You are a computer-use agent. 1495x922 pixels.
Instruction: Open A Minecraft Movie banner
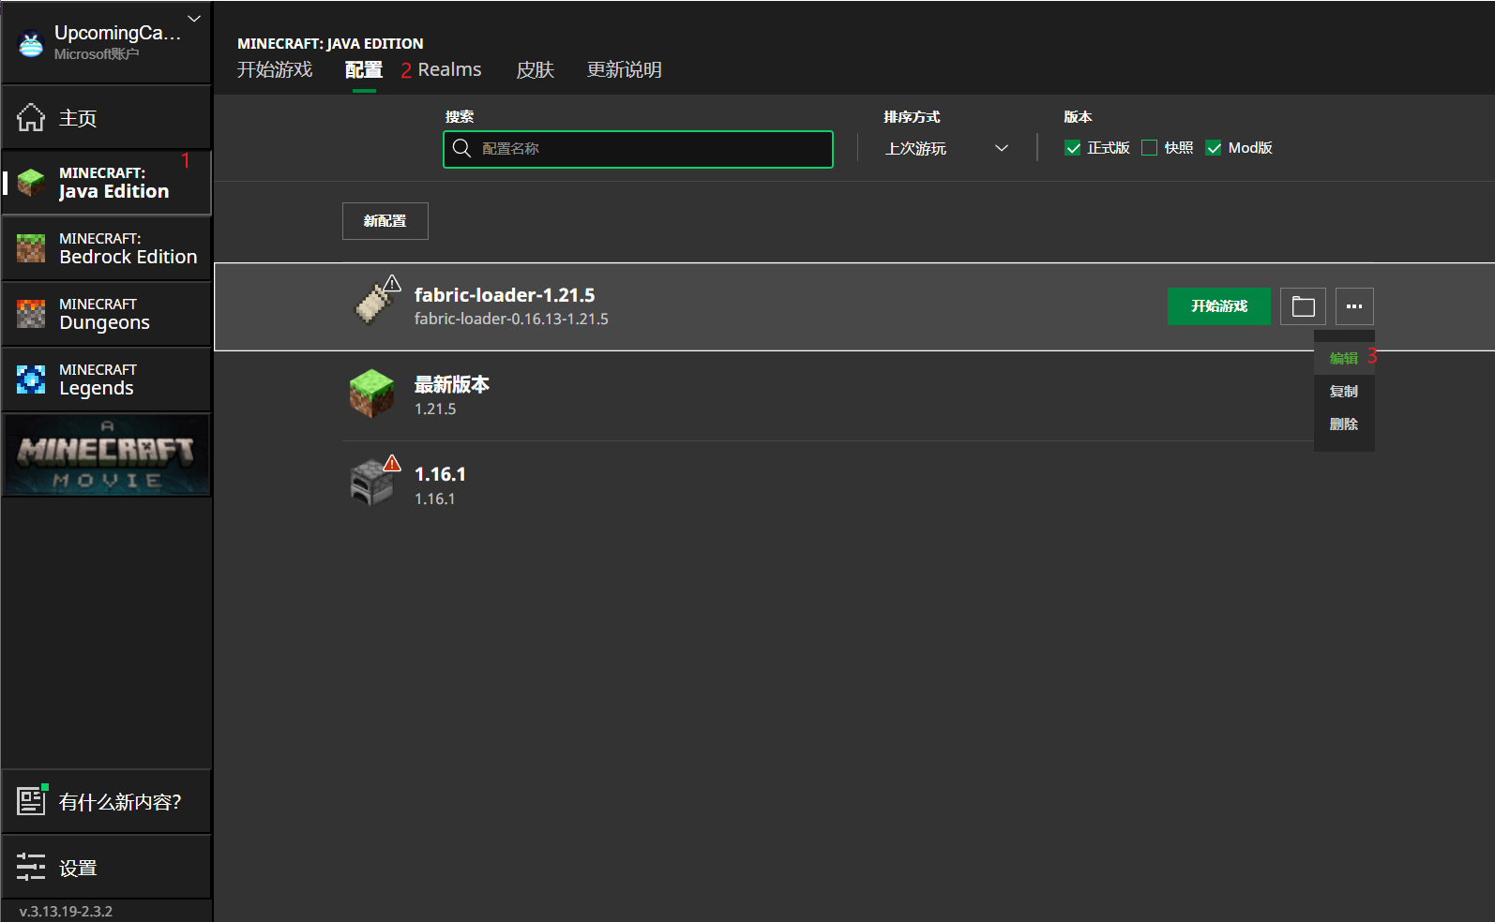coord(107,455)
